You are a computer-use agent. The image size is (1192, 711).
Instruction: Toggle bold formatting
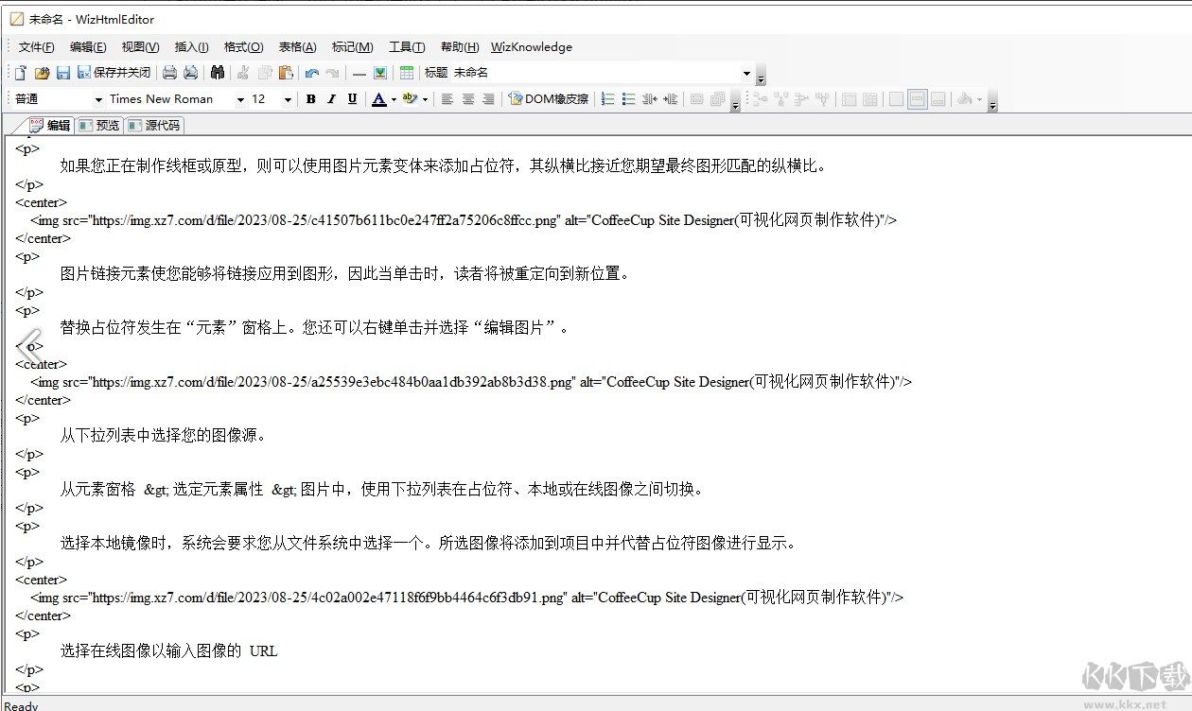point(310,99)
